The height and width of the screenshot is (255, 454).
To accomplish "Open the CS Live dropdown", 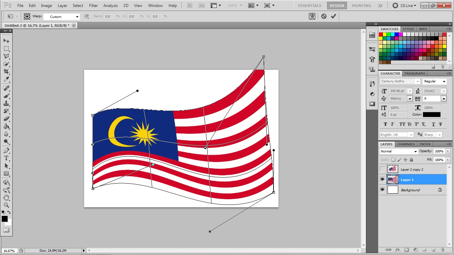I will (404, 6).
